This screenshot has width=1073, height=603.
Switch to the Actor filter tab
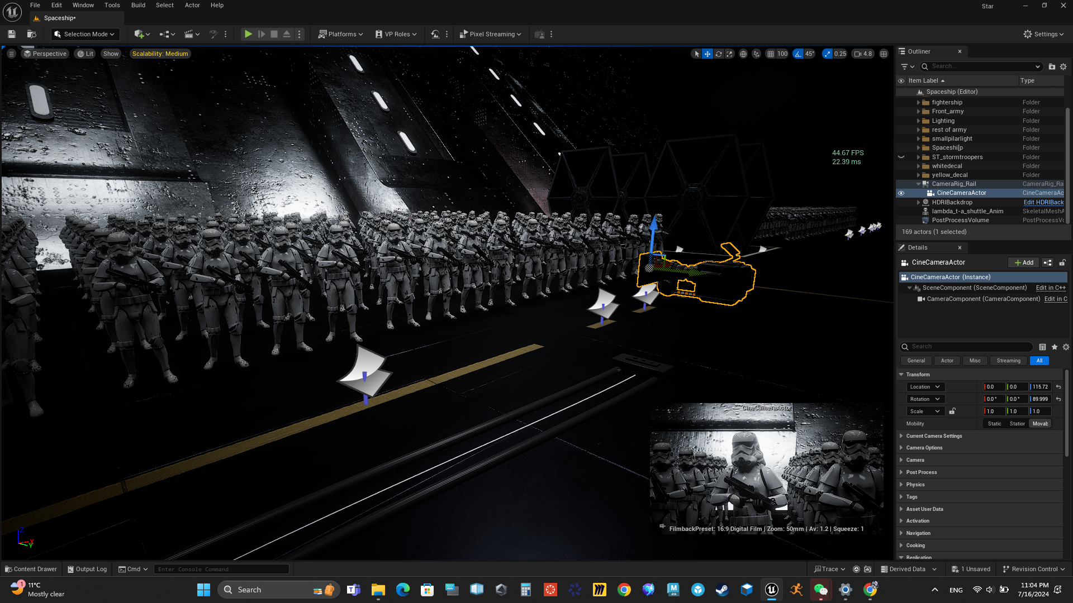tap(947, 361)
